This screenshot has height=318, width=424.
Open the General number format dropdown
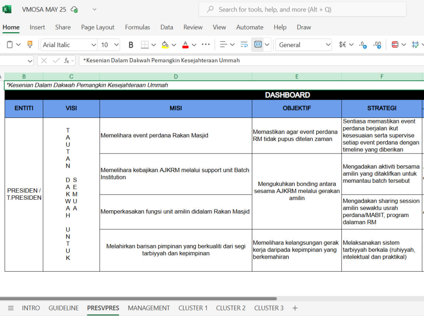[304, 45]
